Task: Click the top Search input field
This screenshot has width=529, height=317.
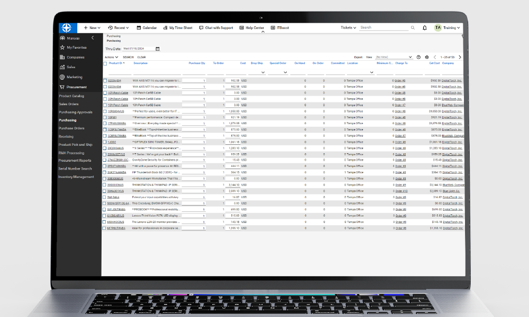Action: pyautogui.click(x=384, y=27)
